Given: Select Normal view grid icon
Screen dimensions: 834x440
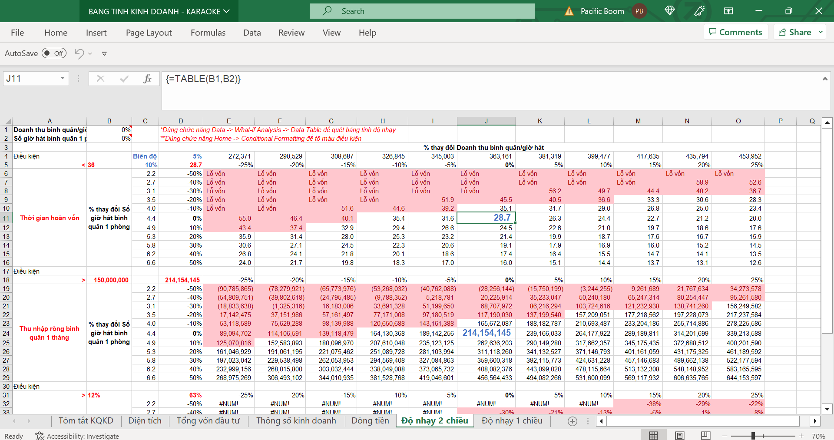Looking at the screenshot, I should 653,436.
